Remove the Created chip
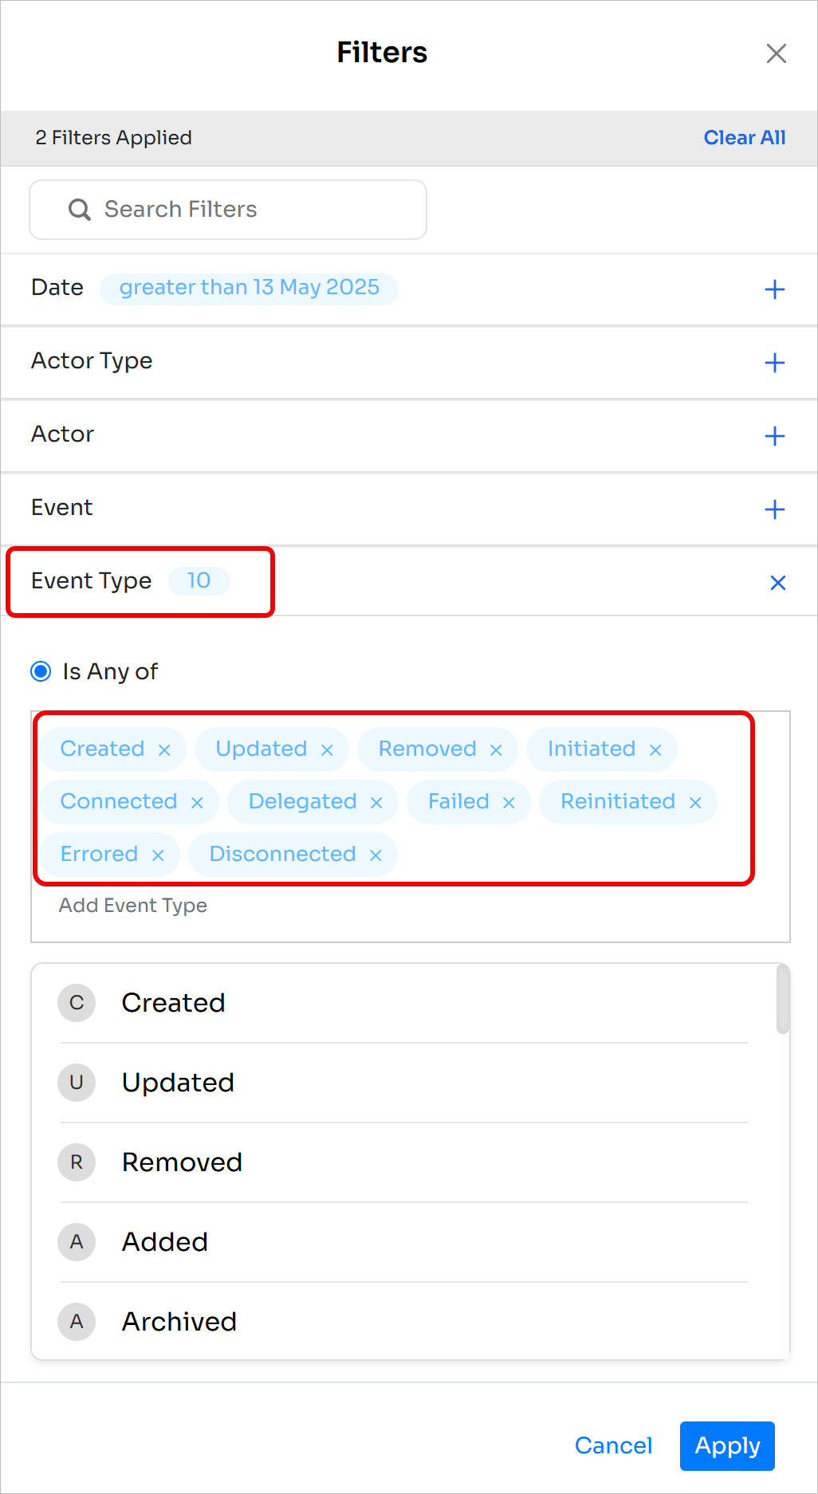Screen dimensions: 818x1494 tap(164, 750)
